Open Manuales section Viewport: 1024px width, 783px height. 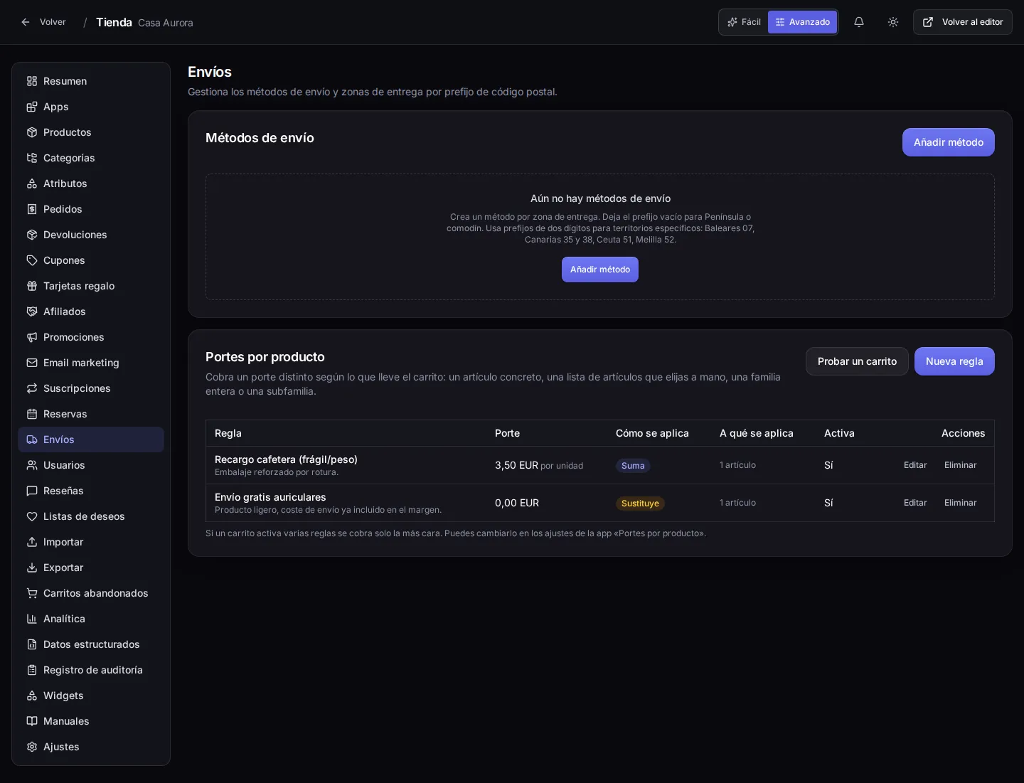coord(91,721)
